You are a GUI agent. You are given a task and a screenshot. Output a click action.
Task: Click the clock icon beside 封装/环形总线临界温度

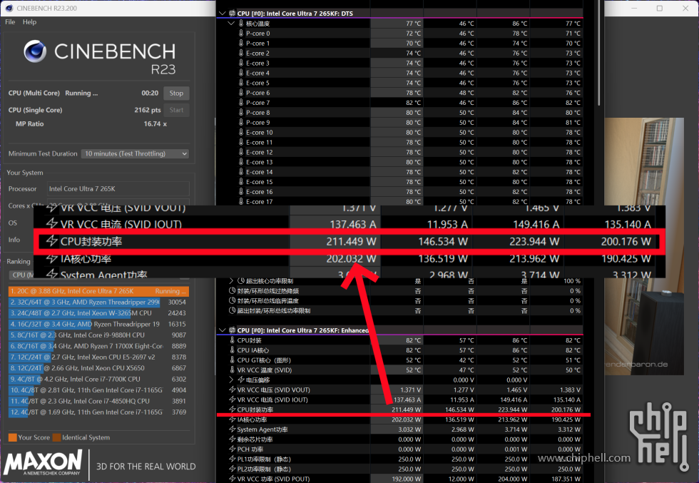click(x=232, y=300)
